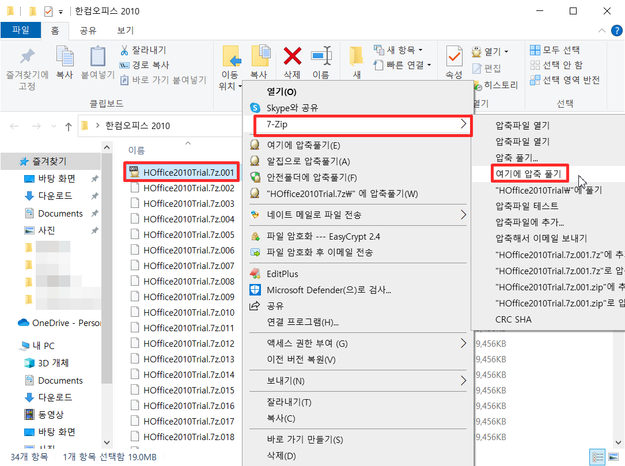Click the Paste clipboard icon
This screenshot has width=625, height=466.
(x=98, y=56)
